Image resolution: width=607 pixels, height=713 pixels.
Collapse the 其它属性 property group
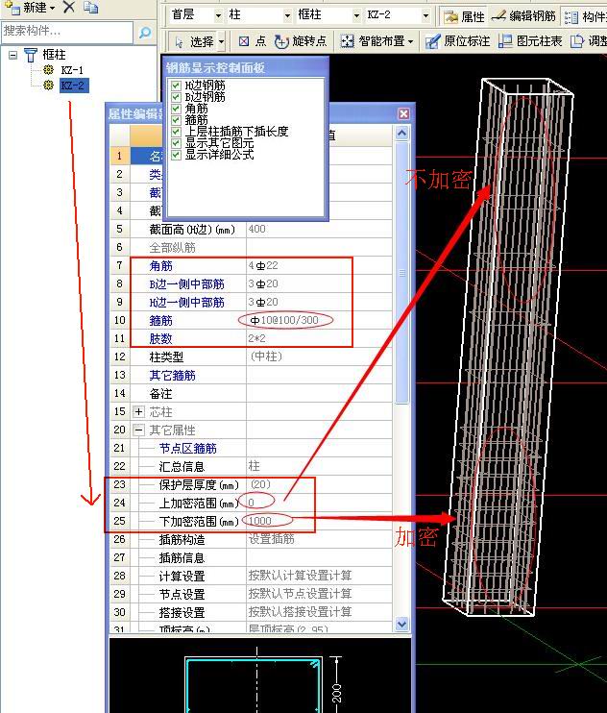[x=138, y=430]
